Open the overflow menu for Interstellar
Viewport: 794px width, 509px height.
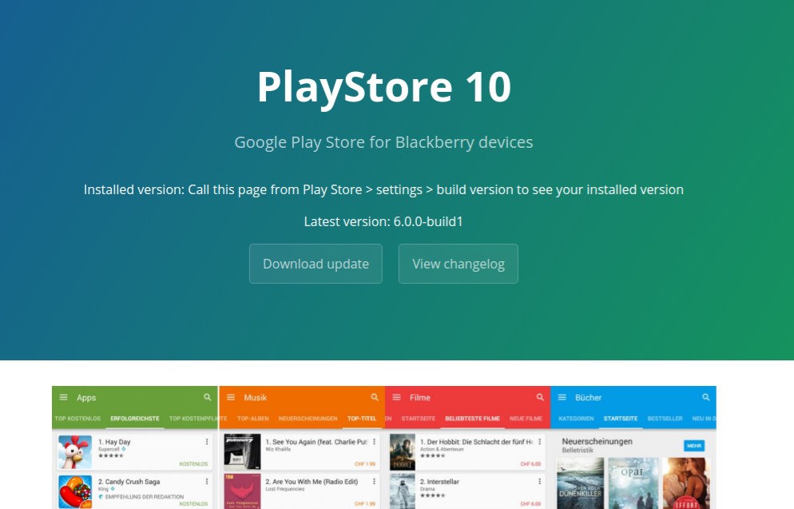click(x=540, y=481)
